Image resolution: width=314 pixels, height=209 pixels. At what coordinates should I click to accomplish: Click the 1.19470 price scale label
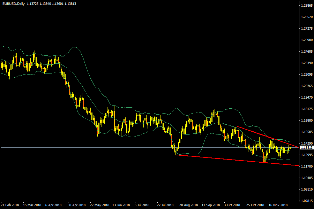(306, 98)
